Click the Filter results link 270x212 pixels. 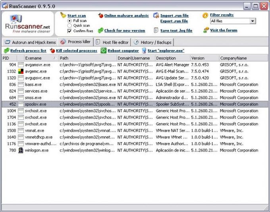point(222,15)
